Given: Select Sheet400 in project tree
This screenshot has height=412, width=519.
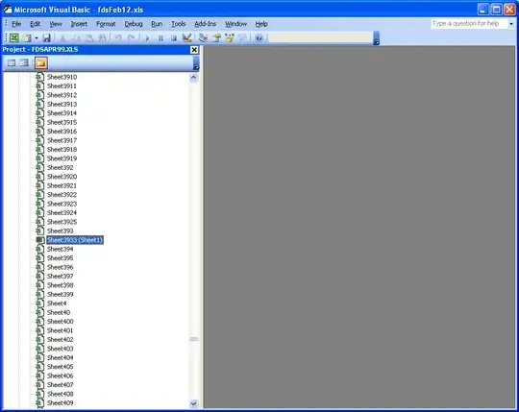Looking at the screenshot, I should 60,322.
